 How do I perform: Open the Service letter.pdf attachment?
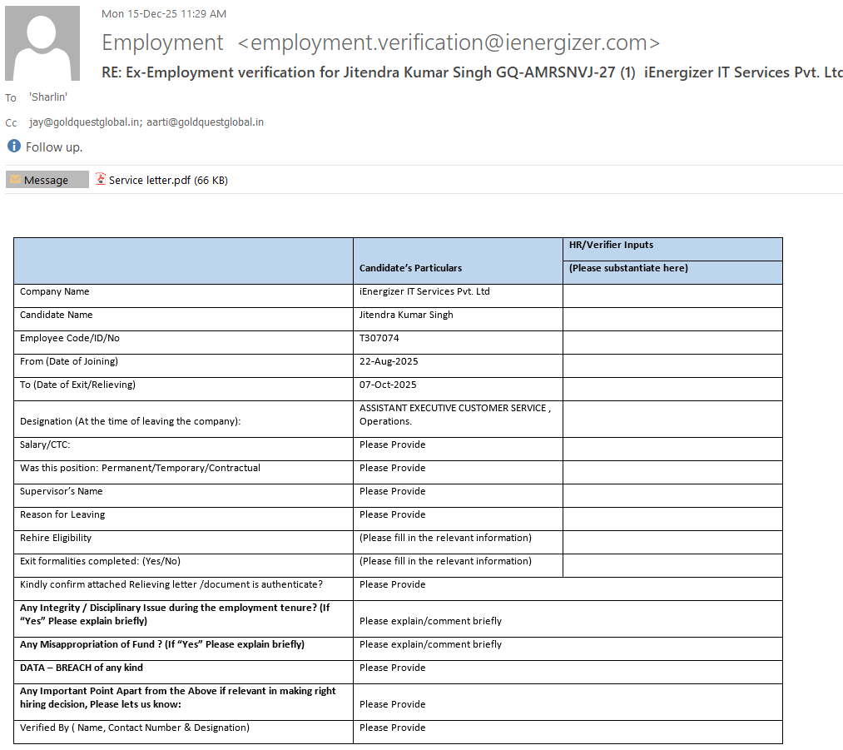click(x=161, y=180)
